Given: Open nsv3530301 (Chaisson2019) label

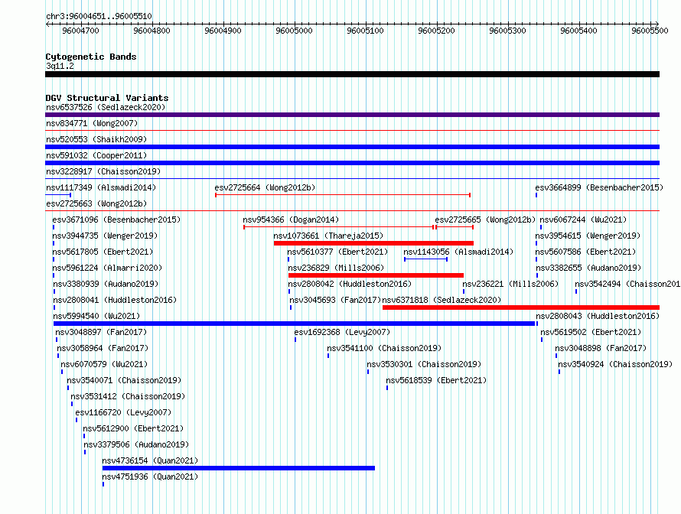Looking at the screenshot, I should (424, 364).
